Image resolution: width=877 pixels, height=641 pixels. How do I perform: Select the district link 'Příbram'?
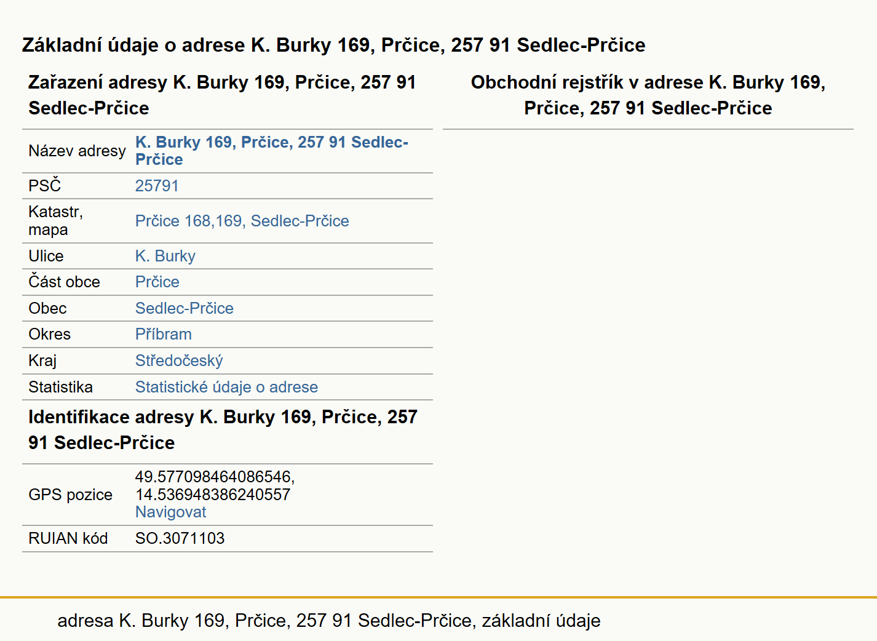point(164,334)
